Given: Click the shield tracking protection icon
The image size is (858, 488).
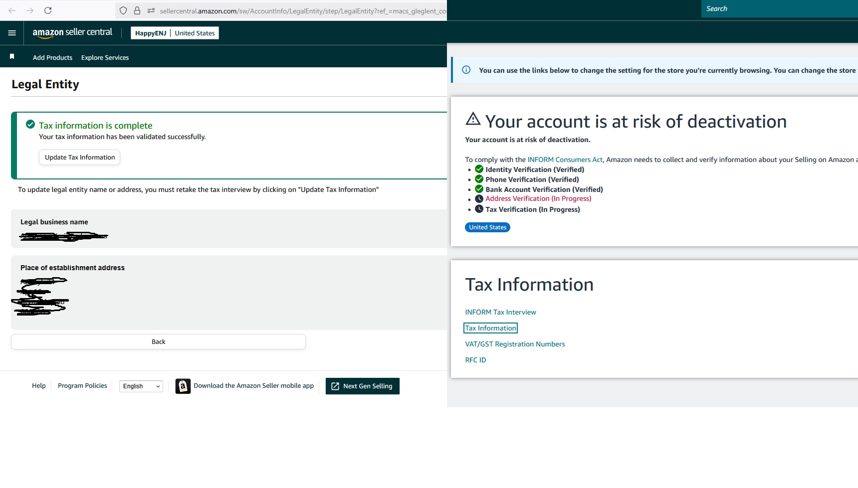Looking at the screenshot, I should click(123, 10).
